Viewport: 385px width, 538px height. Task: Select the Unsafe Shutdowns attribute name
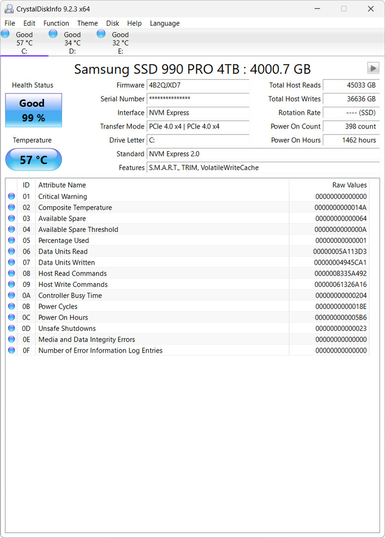tap(67, 328)
